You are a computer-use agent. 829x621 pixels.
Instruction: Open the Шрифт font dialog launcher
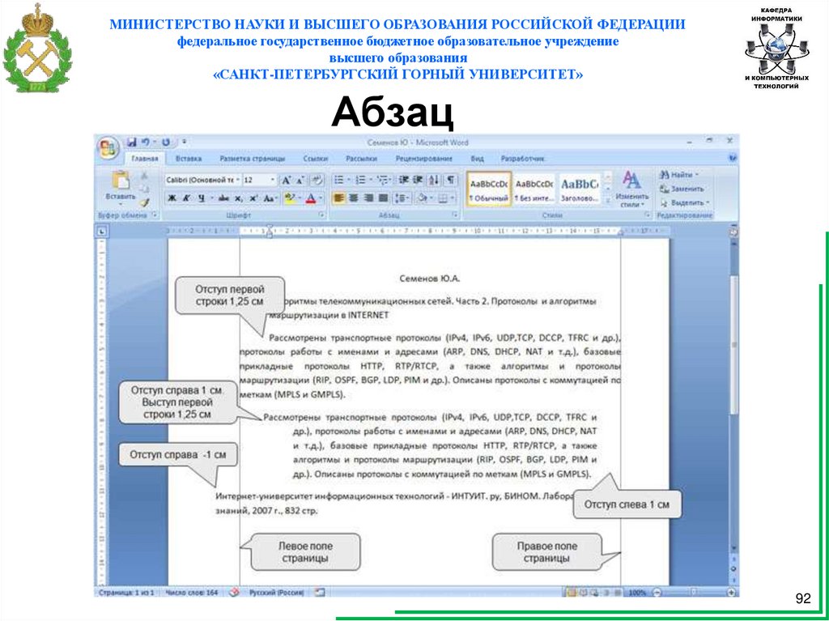click(321, 216)
